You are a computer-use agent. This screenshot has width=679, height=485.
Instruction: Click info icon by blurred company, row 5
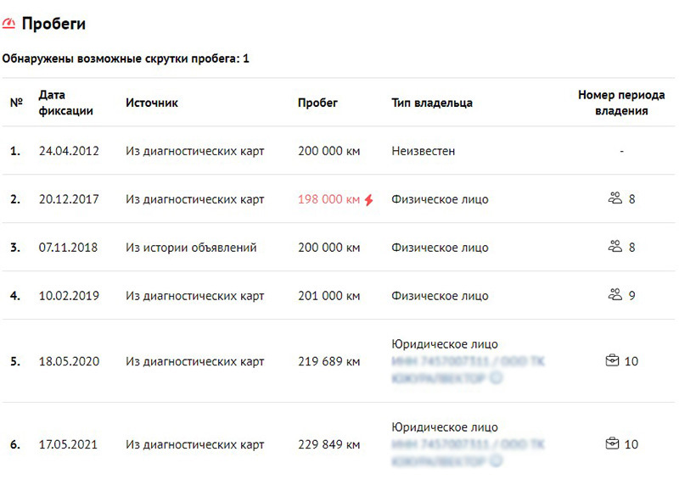pyautogui.click(x=497, y=378)
